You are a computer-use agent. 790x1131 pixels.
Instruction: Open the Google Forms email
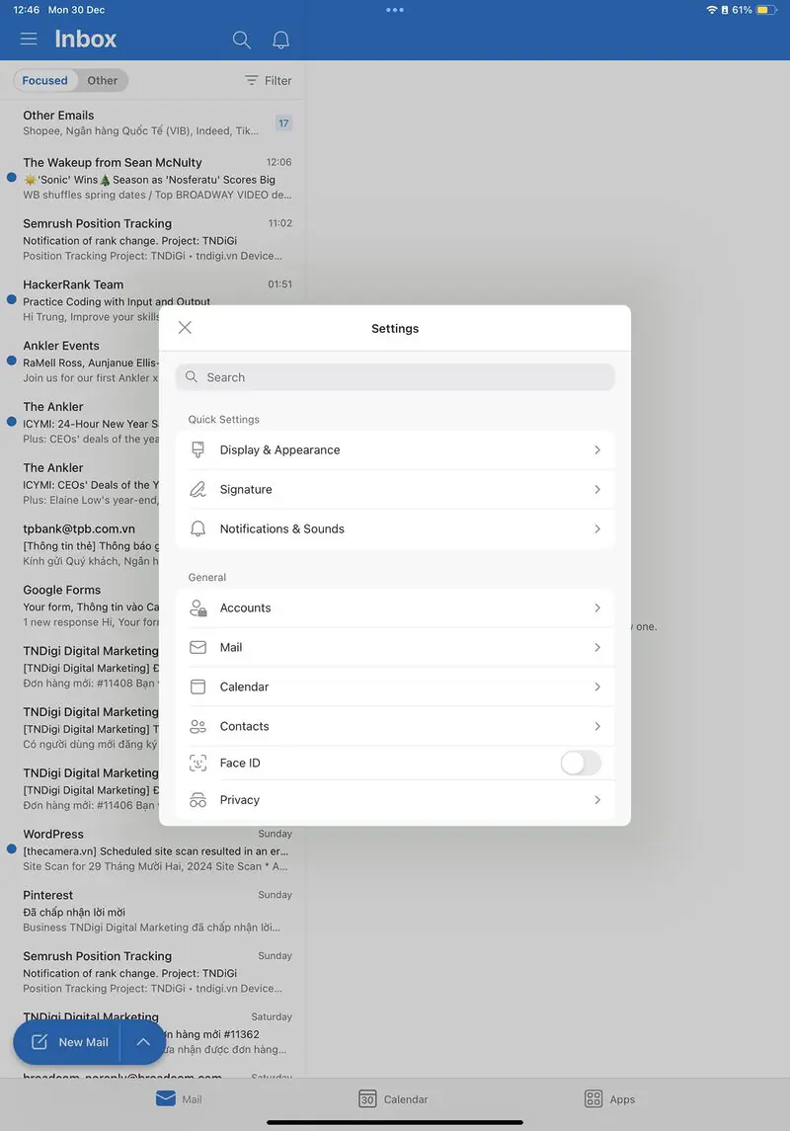click(79, 606)
